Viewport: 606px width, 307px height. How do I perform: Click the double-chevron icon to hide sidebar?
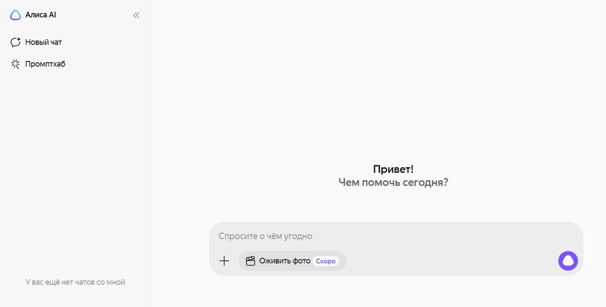(x=136, y=15)
